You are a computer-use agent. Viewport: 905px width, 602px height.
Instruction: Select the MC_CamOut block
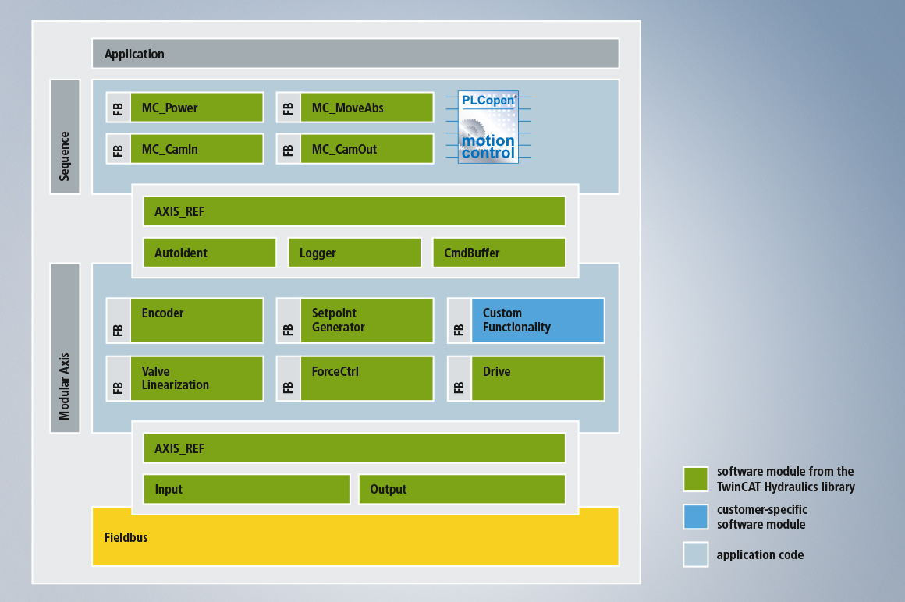click(367, 149)
